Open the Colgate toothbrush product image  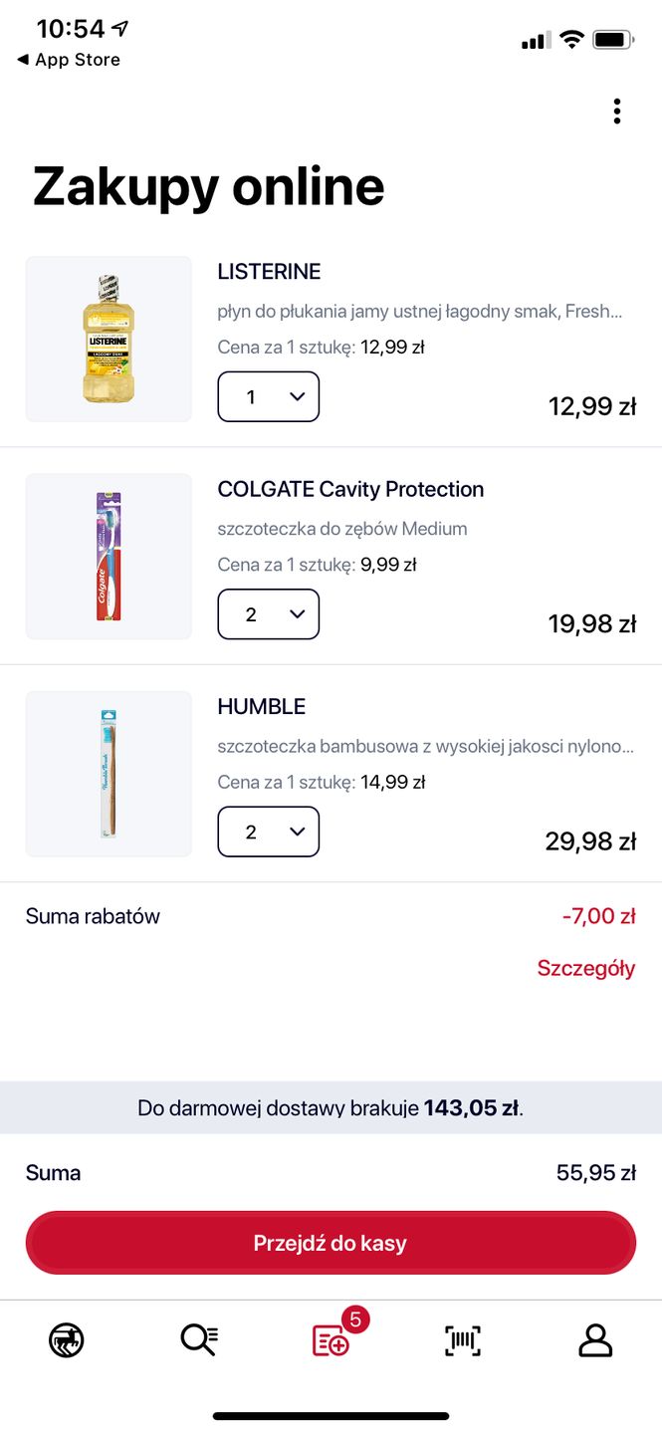109,557
